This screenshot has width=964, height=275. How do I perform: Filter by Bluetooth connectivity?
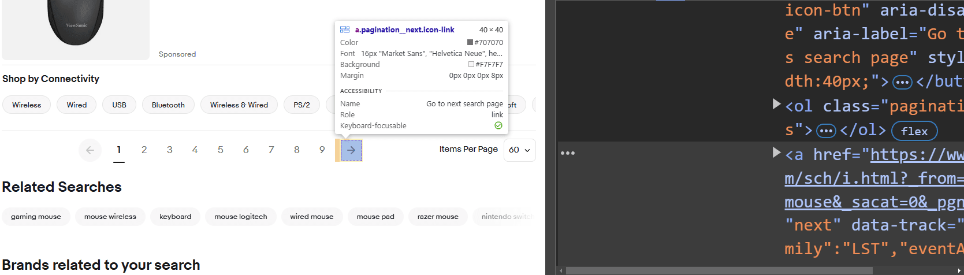(x=168, y=105)
